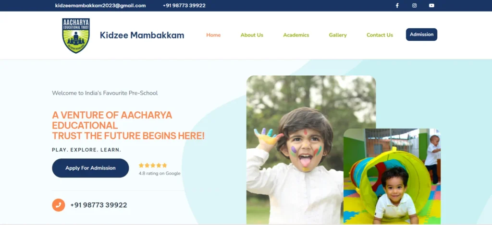Open the YouTube icon in top bar

[432, 5]
